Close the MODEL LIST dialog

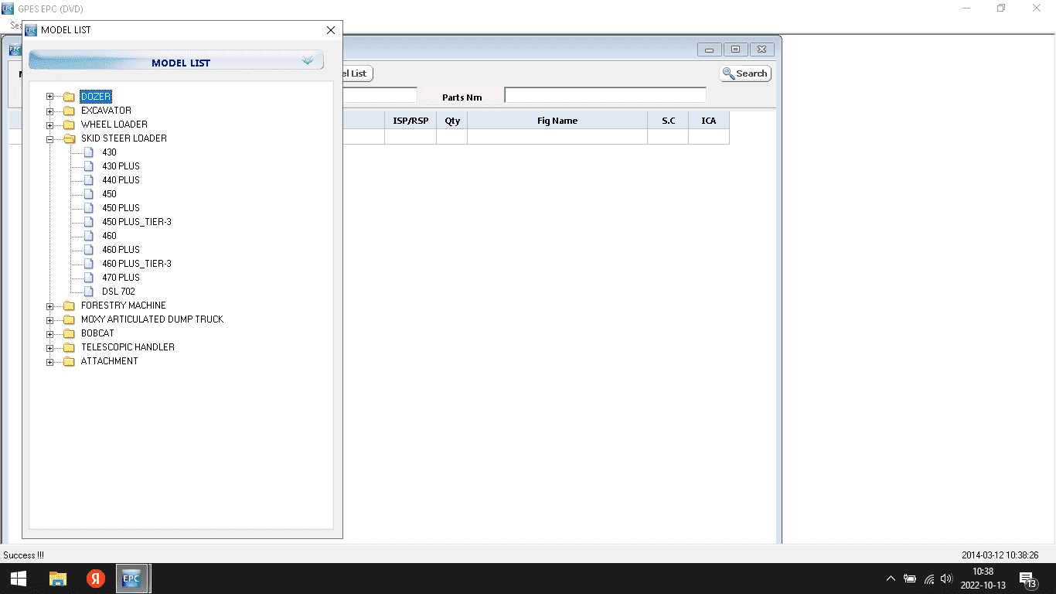pyautogui.click(x=331, y=30)
